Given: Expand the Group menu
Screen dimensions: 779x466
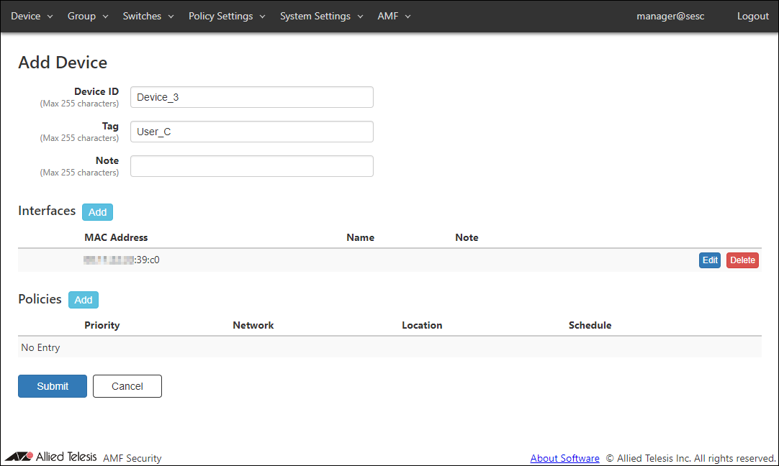Looking at the screenshot, I should [x=87, y=16].
